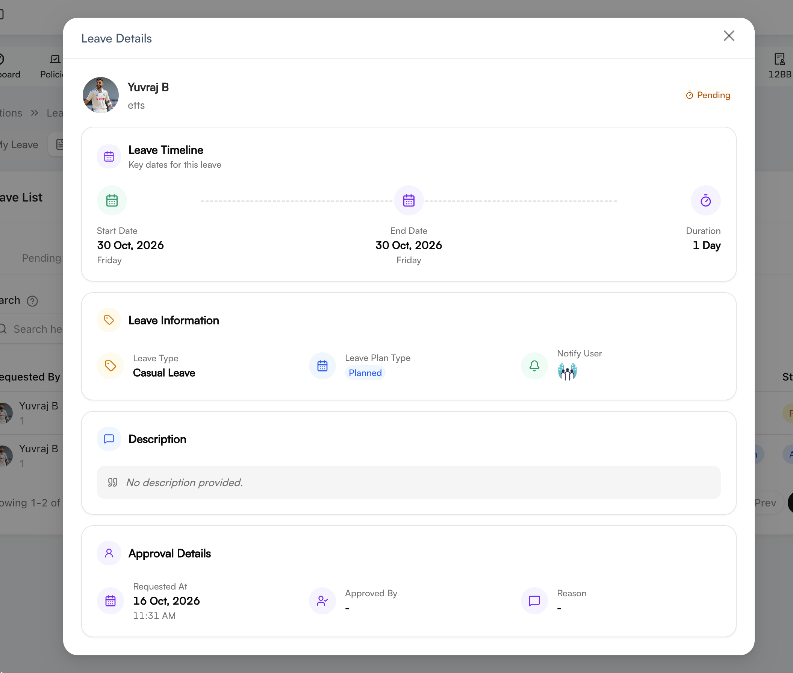793x673 pixels.
Task: Open the 12BB item in background page
Action: click(779, 66)
